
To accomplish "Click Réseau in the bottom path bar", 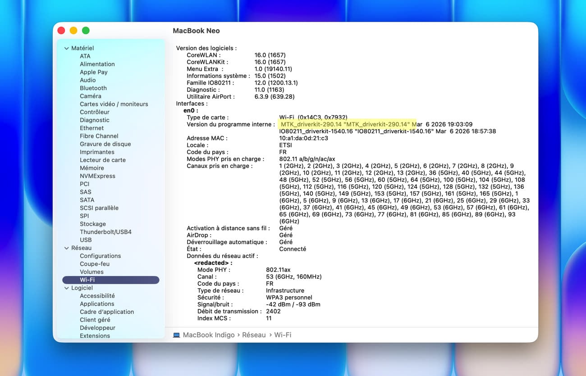I will point(254,335).
